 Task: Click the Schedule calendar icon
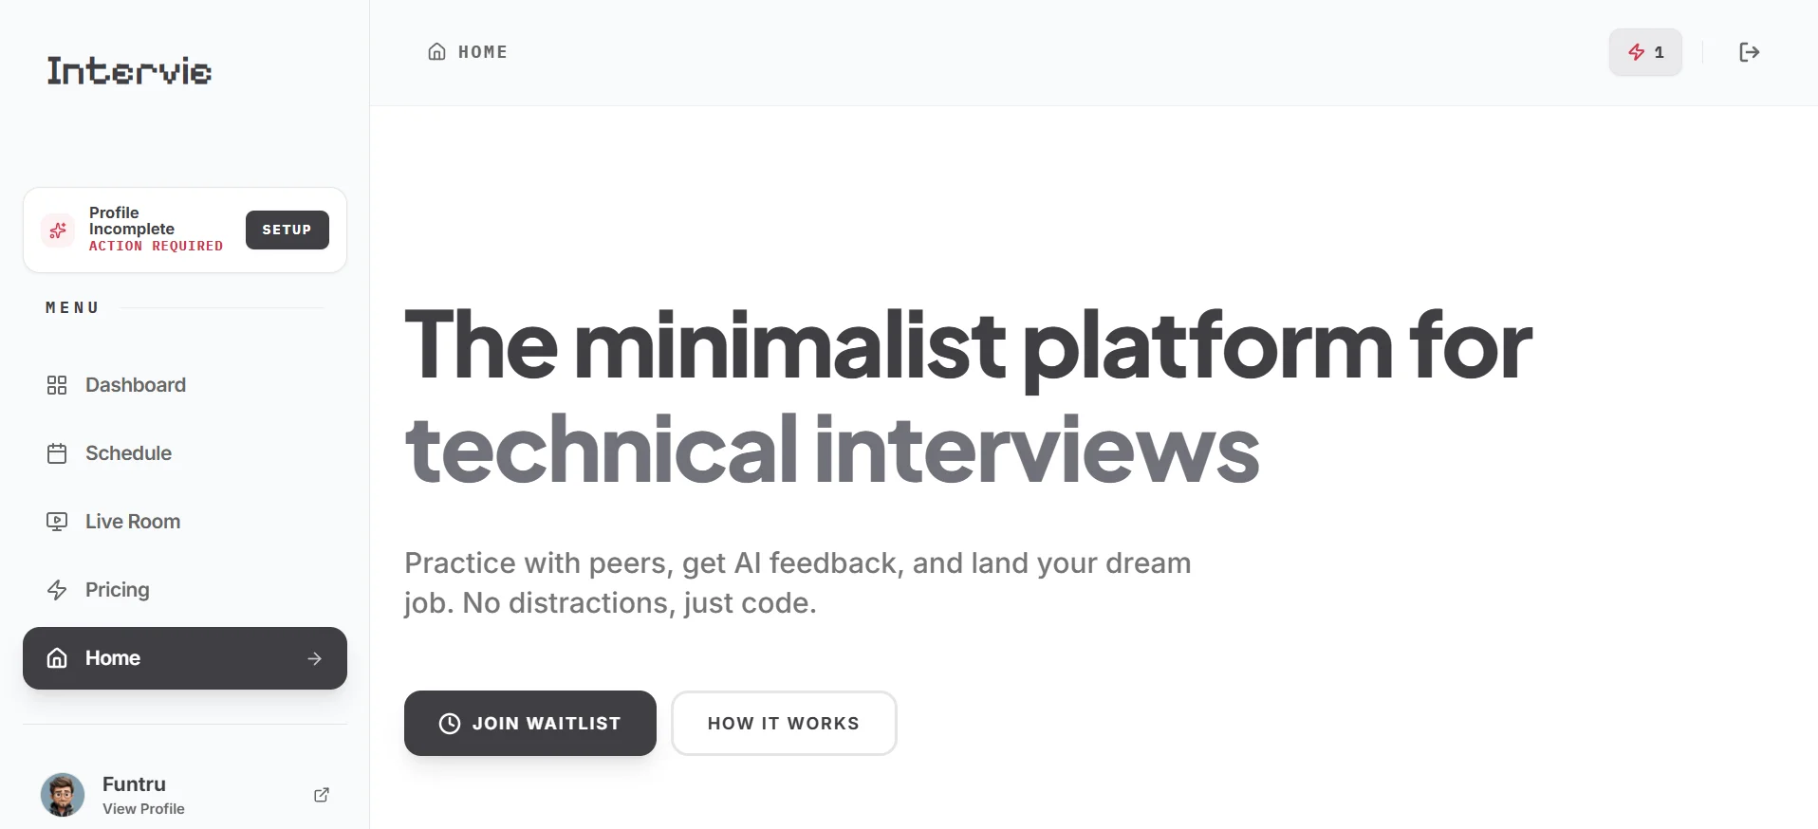pyautogui.click(x=57, y=453)
